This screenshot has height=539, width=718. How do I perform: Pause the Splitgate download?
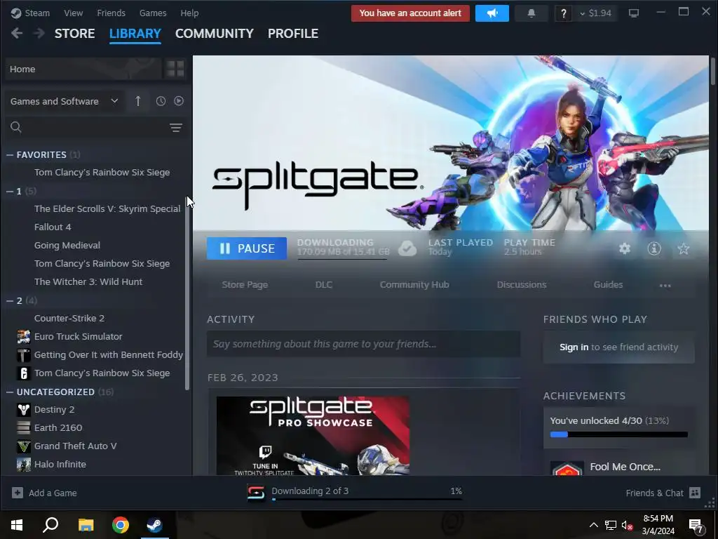click(x=247, y=248)
